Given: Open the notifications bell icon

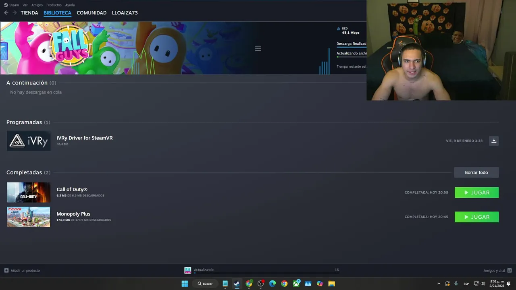Looking at the screenshot, I should point(509,284).
